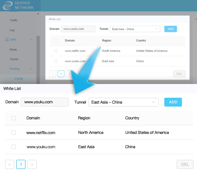Click large DEL button in enlarged panel
197x171 pixels.
click(x=185, y=164)
